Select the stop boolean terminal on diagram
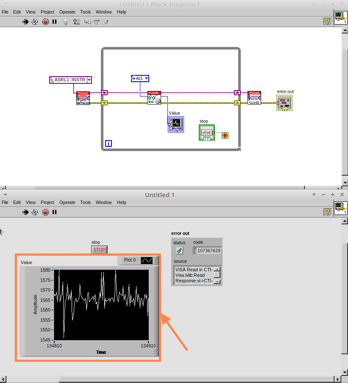This screenshot has height=383, width=348. 207,132
